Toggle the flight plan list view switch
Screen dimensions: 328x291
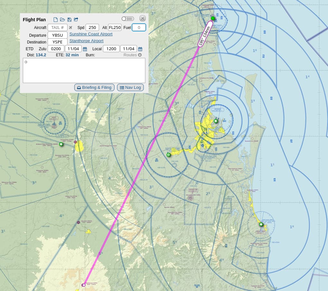128,19
